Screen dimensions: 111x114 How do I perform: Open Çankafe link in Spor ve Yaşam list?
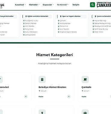point(63,21)
